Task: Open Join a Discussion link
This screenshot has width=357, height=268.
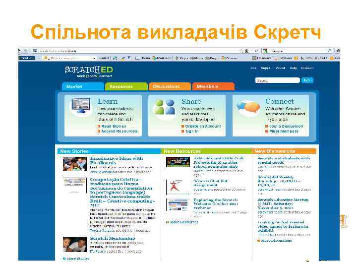Action: coord(286,126)
